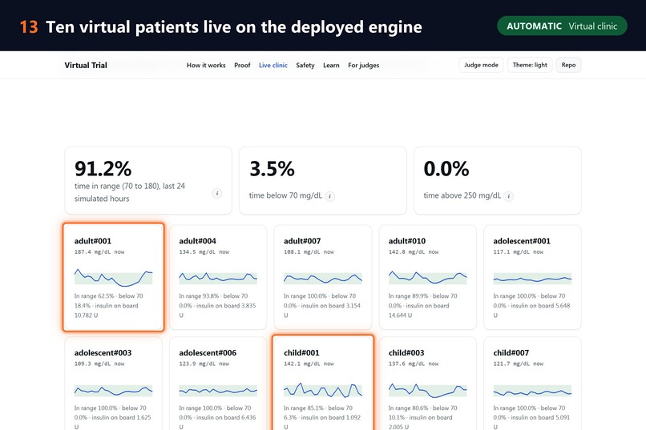Go to the Proof section
The image size is (646, 430).
[x=242, y=65]
